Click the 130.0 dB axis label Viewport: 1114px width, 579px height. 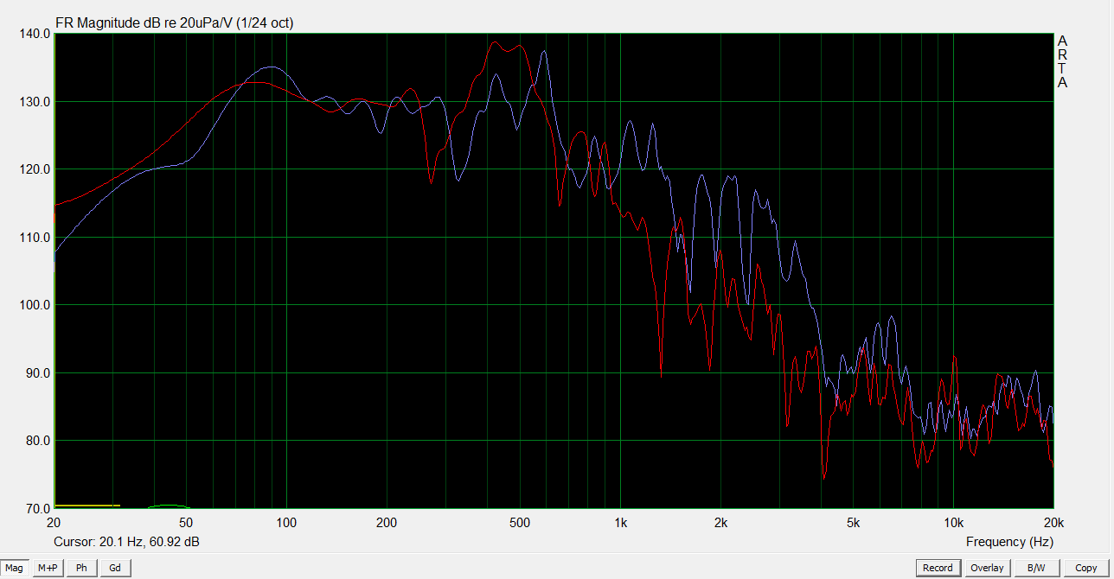pyautogui.click(x=34, y=101)
